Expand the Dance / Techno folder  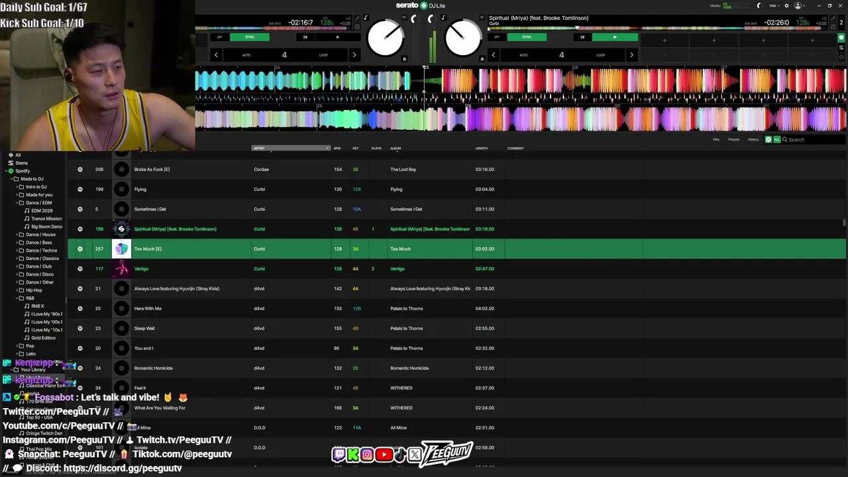click(17, 250)
